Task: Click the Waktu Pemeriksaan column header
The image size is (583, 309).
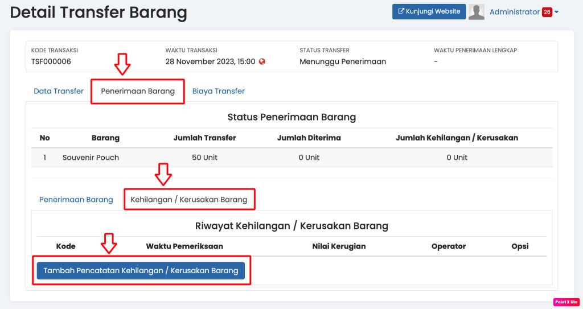Action: point(184,246)
